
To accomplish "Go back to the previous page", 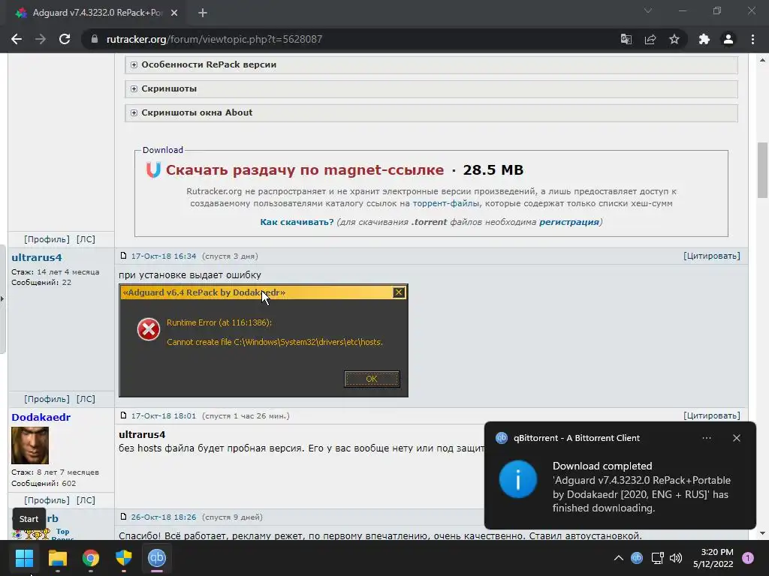I will (x=17, y=39).
